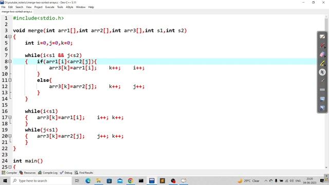Viewport: 329px width, 185px height.
Task: Switch to the Resources bottom tab
Action: [27, 173]
